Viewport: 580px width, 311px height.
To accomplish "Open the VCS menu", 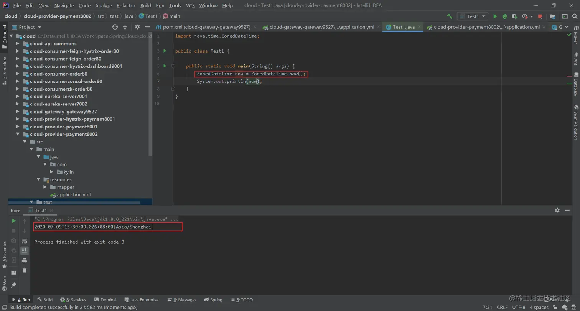I will (x=190, y=5).
